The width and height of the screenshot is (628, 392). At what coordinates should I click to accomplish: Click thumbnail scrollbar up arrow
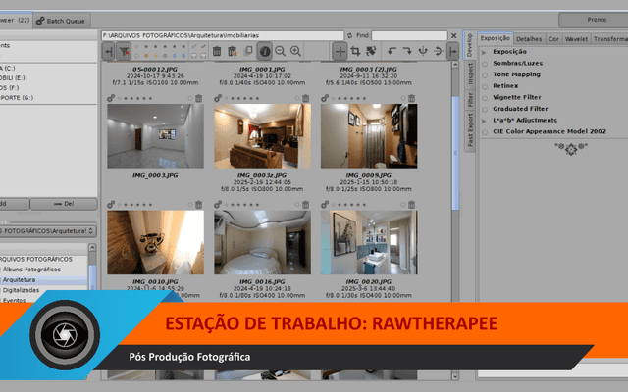(455, 65)
